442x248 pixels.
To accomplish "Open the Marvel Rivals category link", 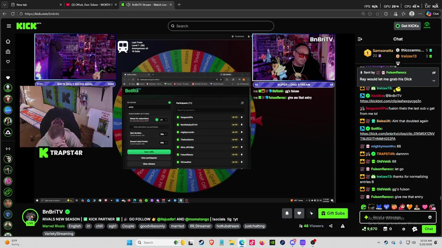I will click(x=54, y=226).
